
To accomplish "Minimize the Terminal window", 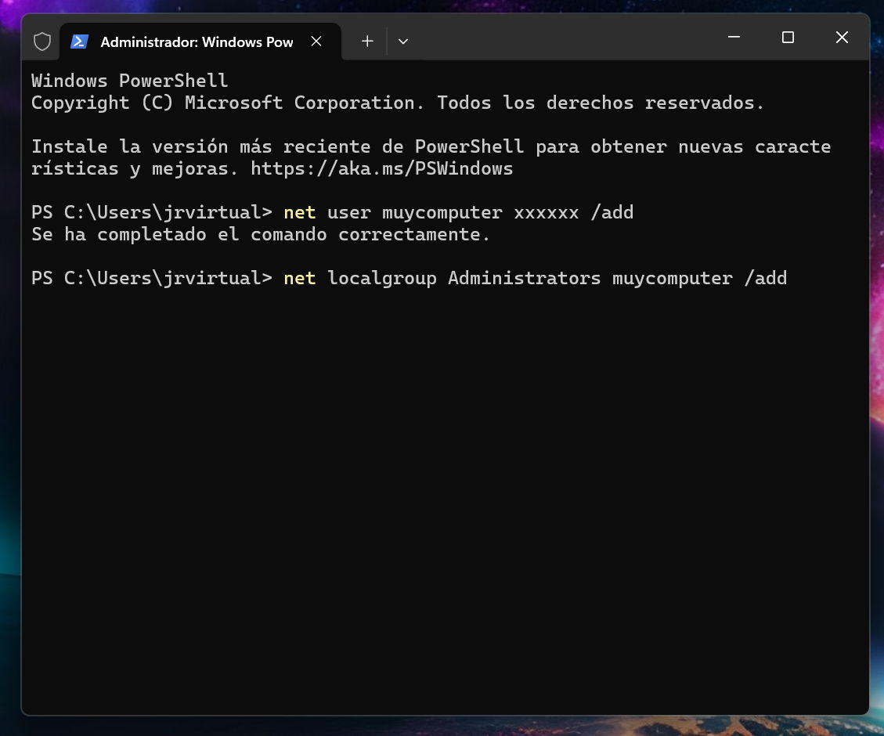I will [x=734, y=38].
